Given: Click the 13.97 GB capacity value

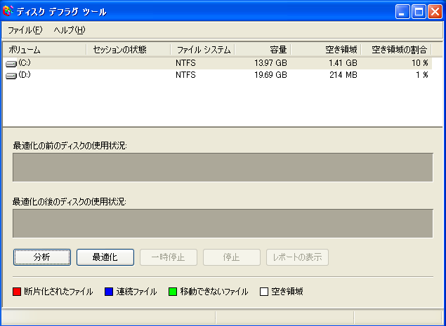Looking at the screenshot, I should coord(270,63).
